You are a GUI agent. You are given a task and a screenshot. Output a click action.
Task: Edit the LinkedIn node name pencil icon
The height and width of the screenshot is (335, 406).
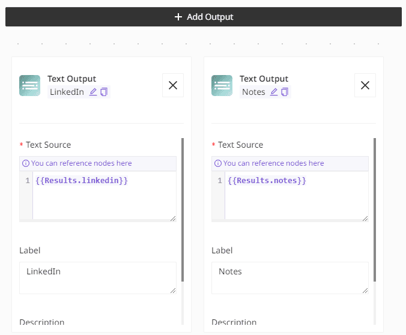pyautogui.click(x=93, y=92)
